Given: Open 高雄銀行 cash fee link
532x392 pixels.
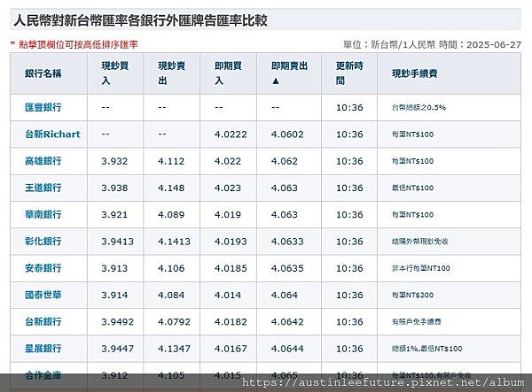Looking at the screenshot, I should (x=412, y=161).
